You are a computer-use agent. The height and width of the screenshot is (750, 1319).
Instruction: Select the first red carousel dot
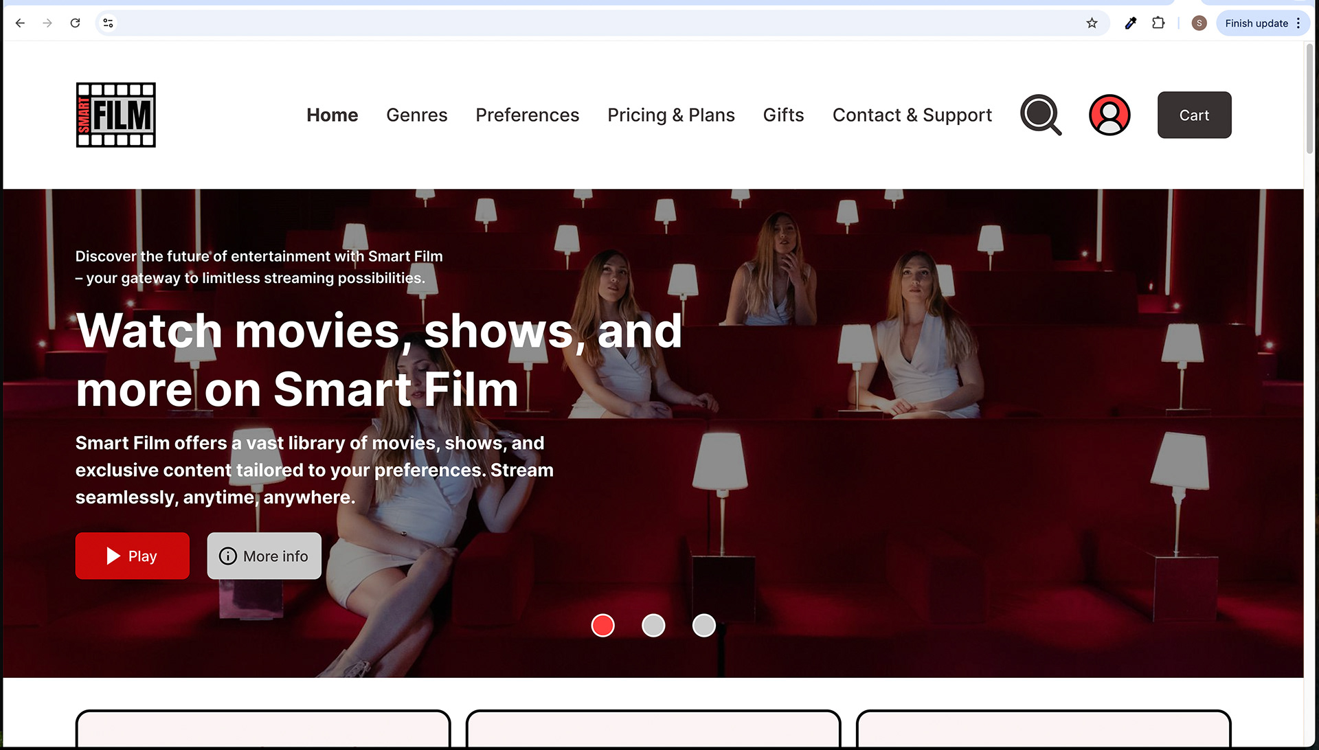click(x=602, y=625)
